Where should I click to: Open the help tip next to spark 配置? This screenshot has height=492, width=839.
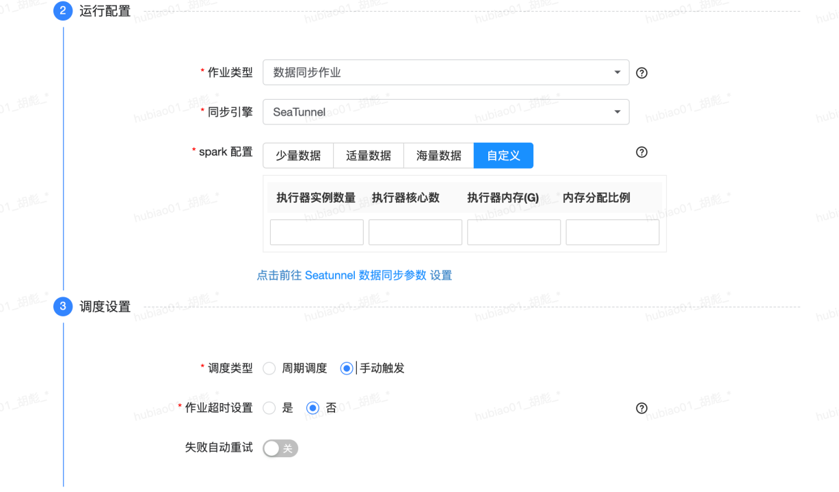click(x=641, y=152)
